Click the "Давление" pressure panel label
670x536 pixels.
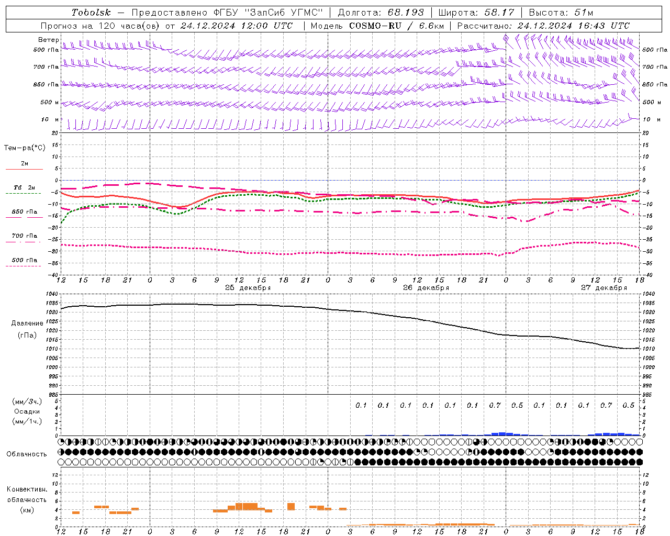pyautogui.click(x=27, y=323)
